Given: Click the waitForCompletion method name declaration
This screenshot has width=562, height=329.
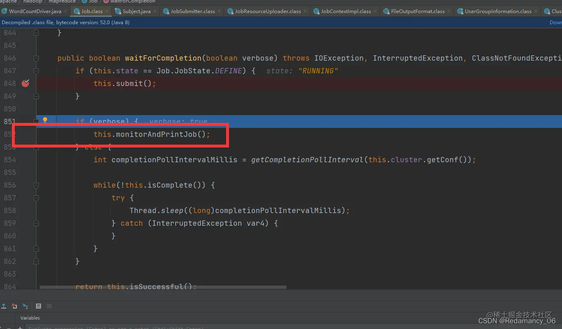Looking at the screenshot, I should click(163, 58).
